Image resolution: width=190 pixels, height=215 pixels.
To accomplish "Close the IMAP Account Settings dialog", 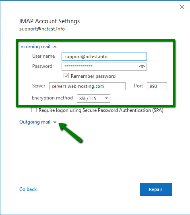I will pos(182,7).
